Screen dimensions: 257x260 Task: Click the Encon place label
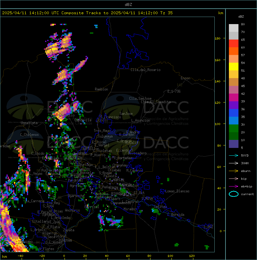point(185,78)
